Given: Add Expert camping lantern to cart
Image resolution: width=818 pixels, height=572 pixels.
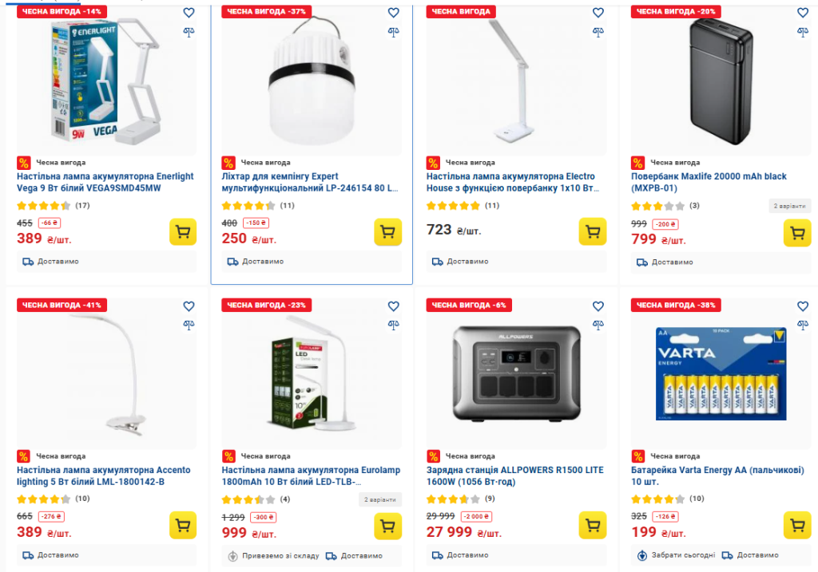Looking at the screenshot, I should (387, 231).
